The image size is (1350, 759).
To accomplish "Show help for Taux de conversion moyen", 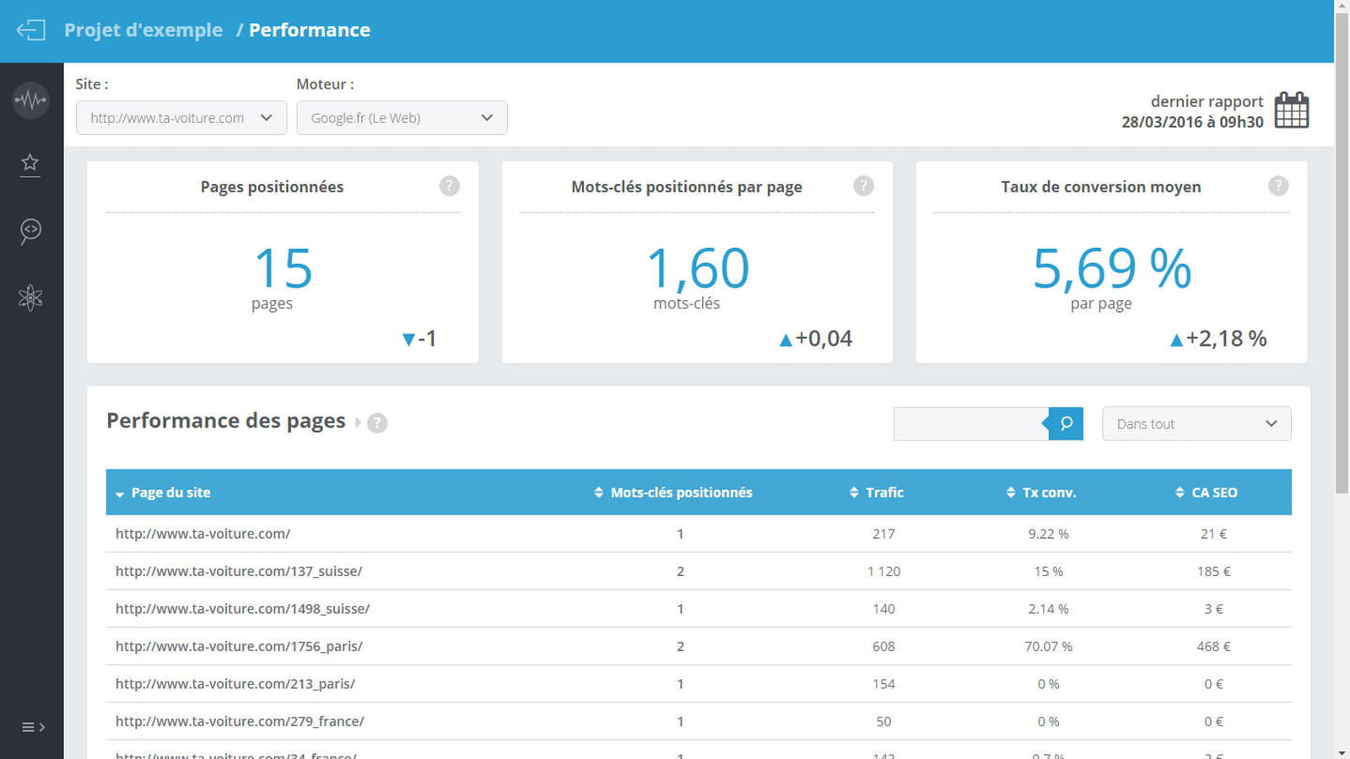I will point(1278,186).
